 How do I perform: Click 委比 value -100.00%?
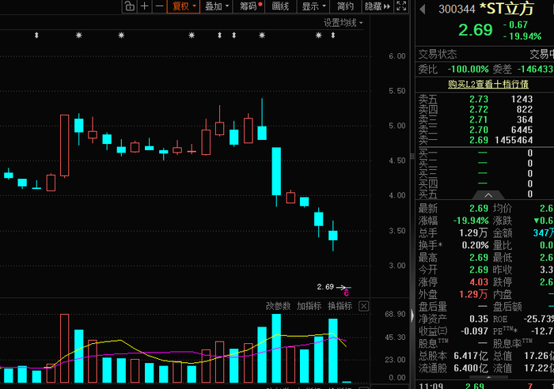(x=469, y=69)
